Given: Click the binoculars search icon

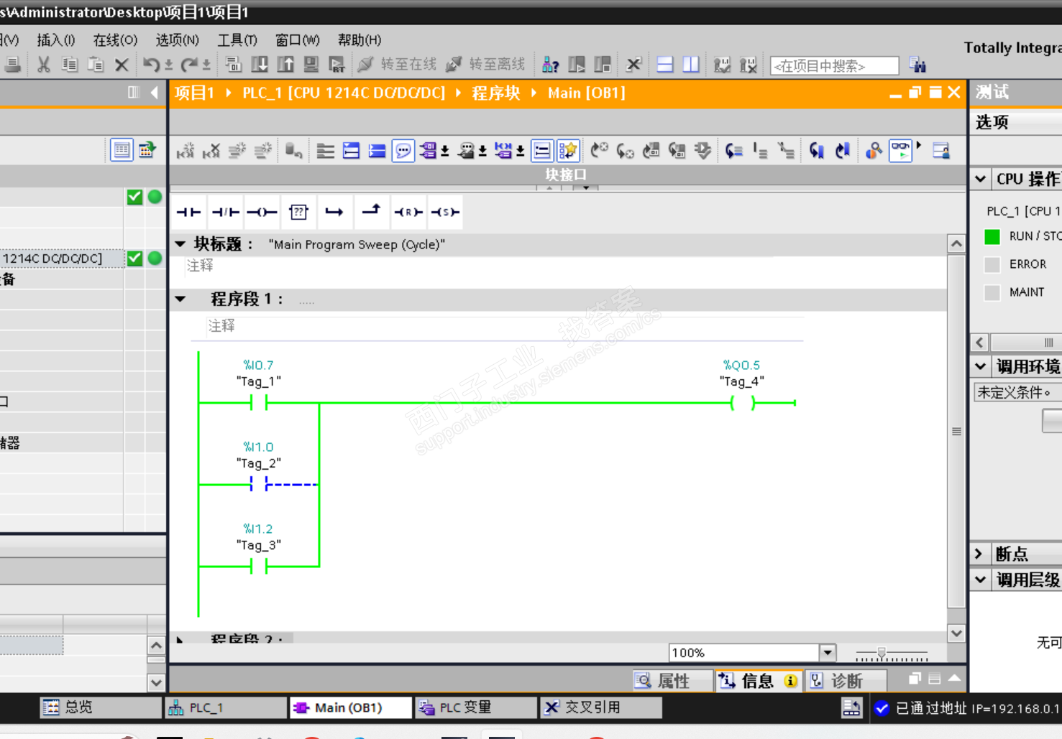Looking at the screenshot, I should click(917, 65).
